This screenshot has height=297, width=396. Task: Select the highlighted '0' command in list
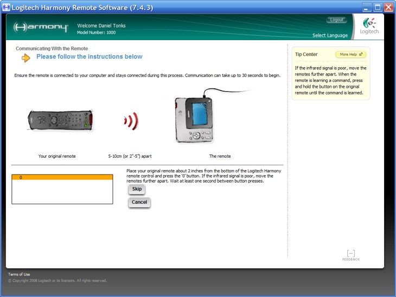point(62,177)
